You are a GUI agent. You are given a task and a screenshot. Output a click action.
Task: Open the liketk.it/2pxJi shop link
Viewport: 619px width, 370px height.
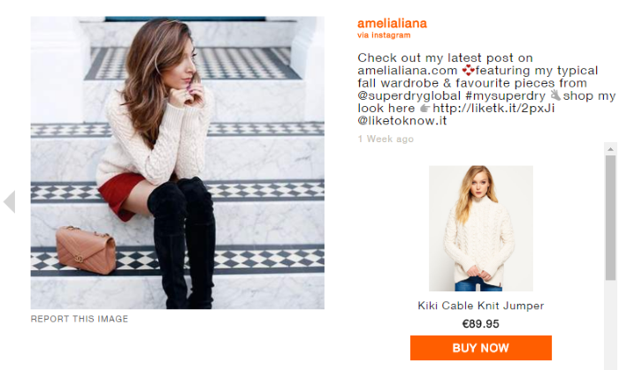click(x=493, y=108)
